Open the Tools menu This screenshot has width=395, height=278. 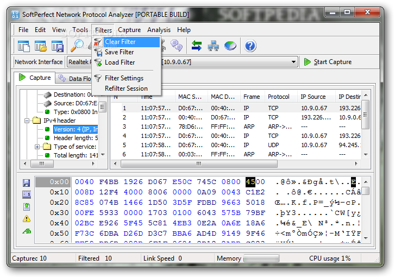(x=80, y=30)
